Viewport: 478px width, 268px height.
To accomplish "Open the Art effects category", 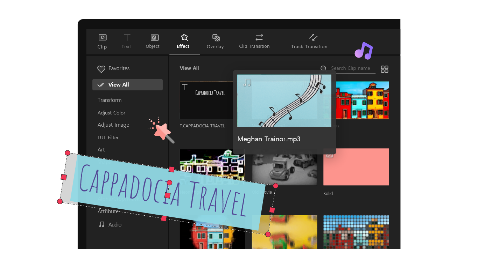I will coord(101,149).
